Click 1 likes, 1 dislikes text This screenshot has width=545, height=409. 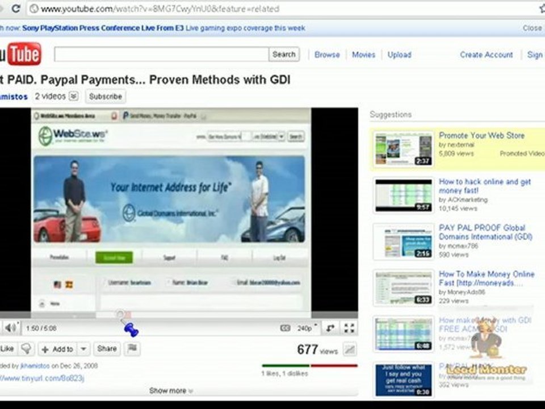pyautogui.click(x=284, y=374)
